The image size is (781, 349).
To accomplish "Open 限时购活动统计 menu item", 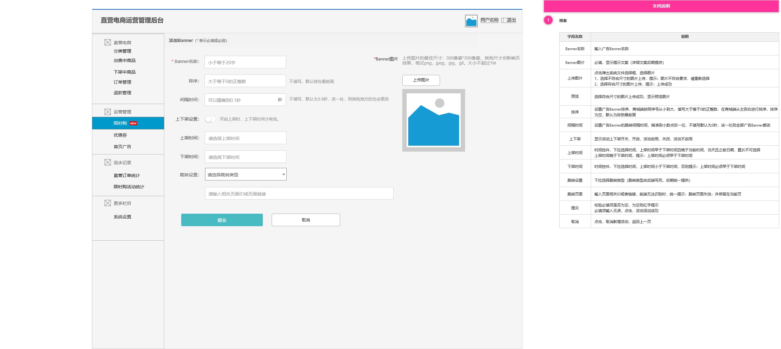I will click(129, 187).
